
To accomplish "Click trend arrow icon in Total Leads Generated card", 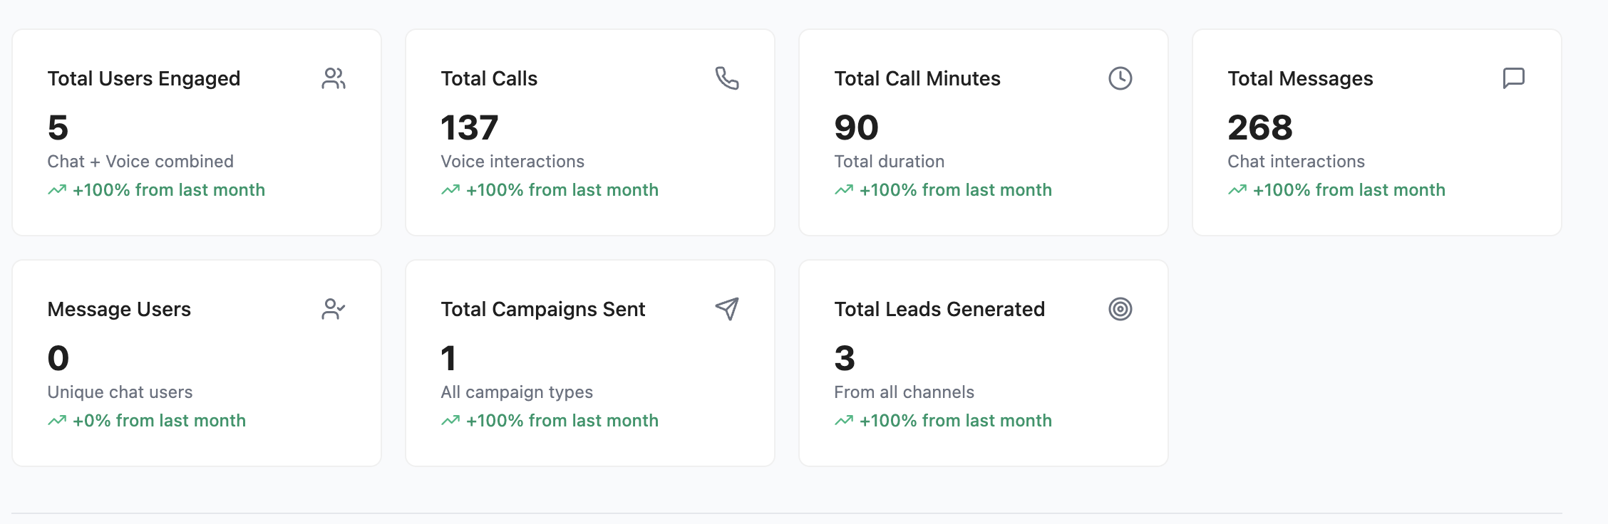I will [x=844, y=421].
